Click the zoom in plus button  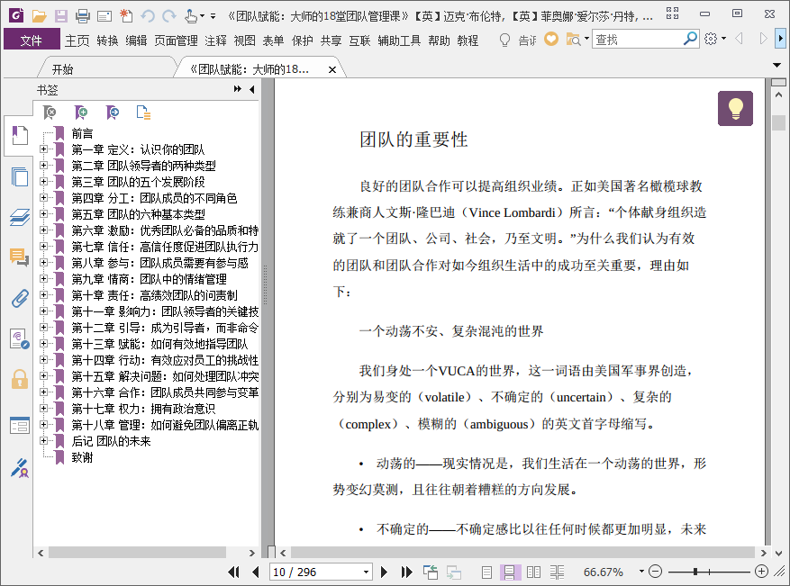pyautogui.click(x=762, y=572)
